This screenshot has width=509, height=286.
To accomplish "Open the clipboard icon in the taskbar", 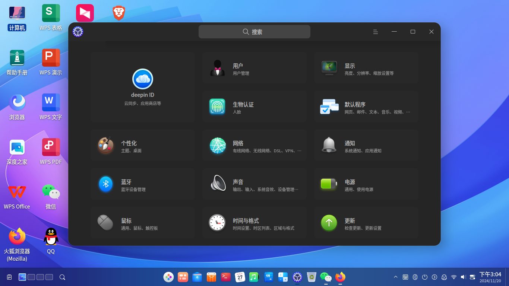I will tap(9, 277).
